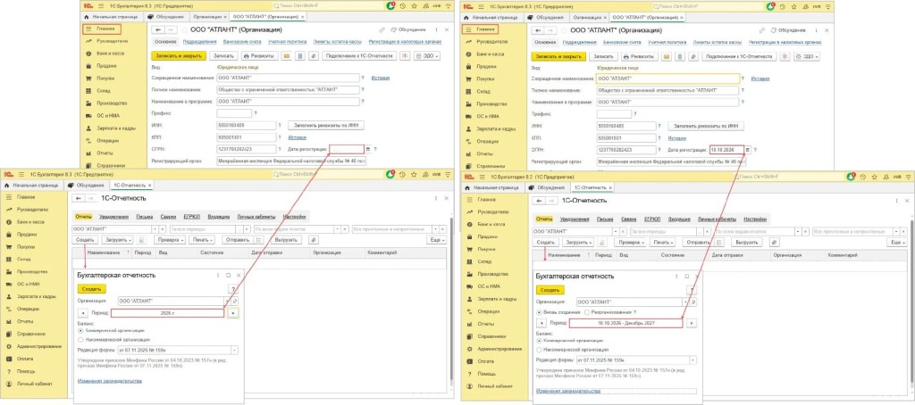915x405 pixels.
Task: Open Банковские счета tab in left organization window
Action: pyautogui.click(x=243, y=42)
